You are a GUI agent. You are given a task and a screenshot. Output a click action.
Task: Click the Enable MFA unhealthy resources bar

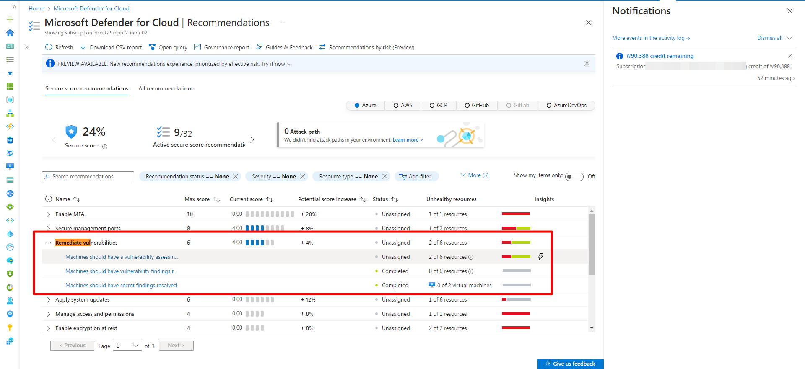pyautogui.click(x=516, y=214)
